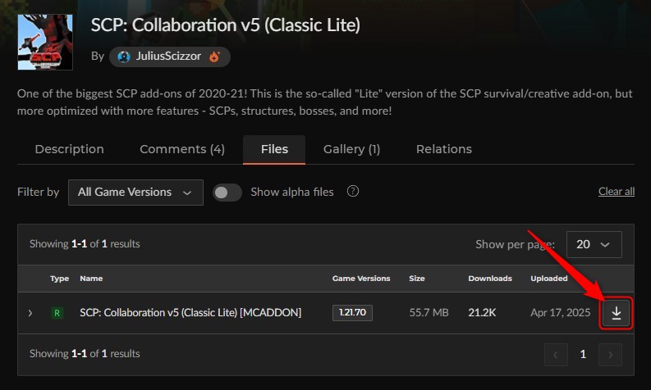
Task: Click the project title SCP: Collaboration v5
Action: click(x=226, y=25)
